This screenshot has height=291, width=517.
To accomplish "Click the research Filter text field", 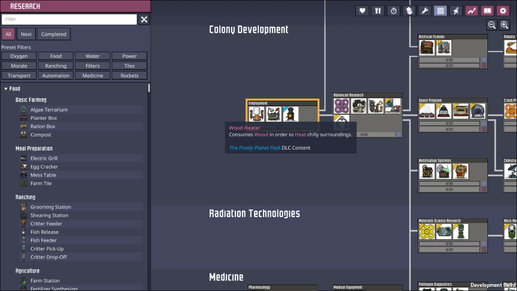I will (x=69, y=19).
